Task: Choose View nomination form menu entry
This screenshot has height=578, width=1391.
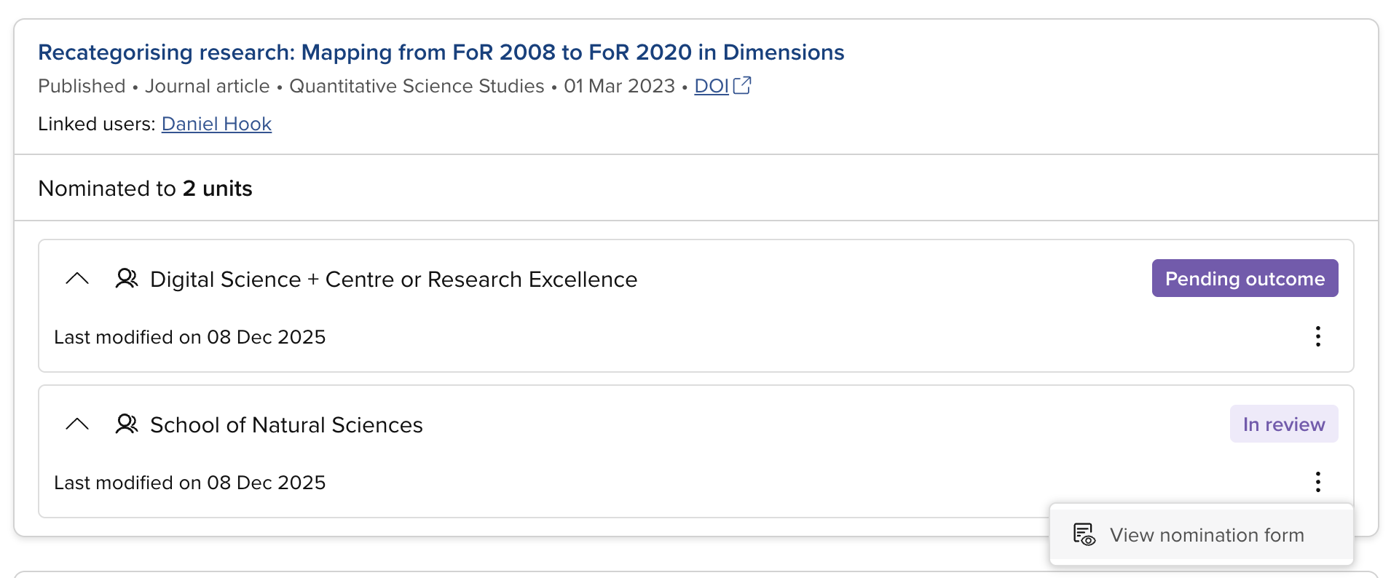Action: point(1206,535)
